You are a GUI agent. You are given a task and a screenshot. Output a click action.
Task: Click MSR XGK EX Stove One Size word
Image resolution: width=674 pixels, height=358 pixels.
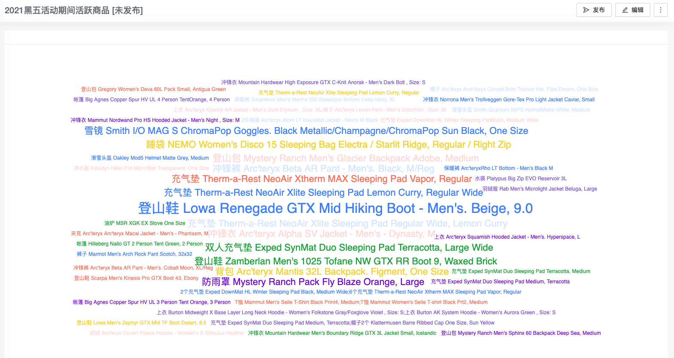[145, 223]
